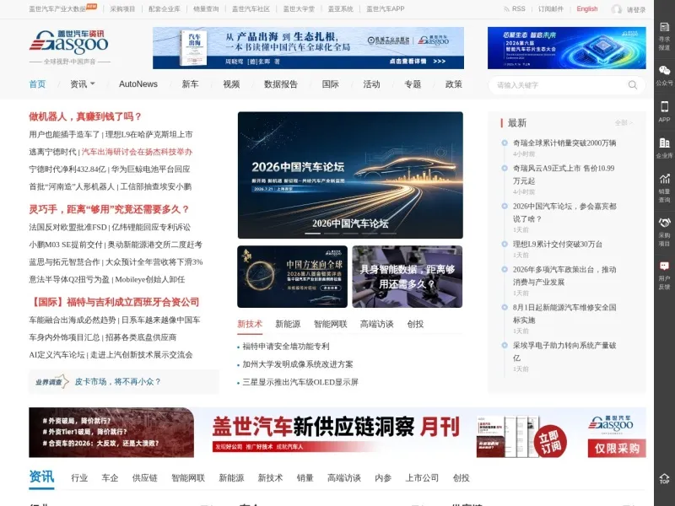The width and height of the screenshot is (675, 506).
Task: Open 新车 in main navigation
Action: [x=191, y=83]
